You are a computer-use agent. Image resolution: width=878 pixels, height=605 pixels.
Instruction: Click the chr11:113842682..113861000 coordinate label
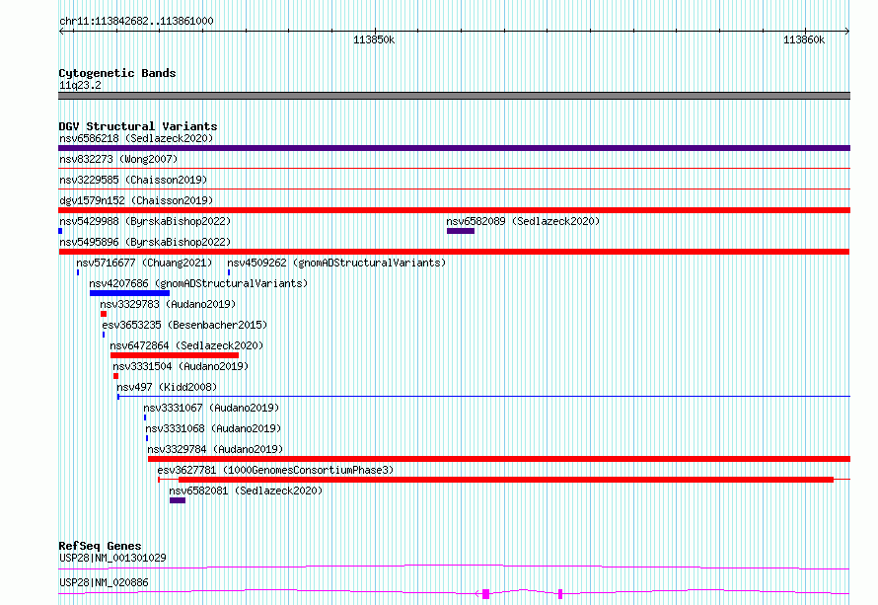(x=136, y=21)
